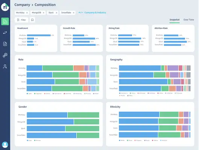Viewport: 199px width, 150px height.
Task: Toggle the Black legend entry under Ethnicity
Action: [x=147, y=140]
